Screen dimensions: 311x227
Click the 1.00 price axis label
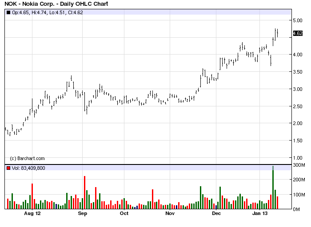tap(298, 158)
